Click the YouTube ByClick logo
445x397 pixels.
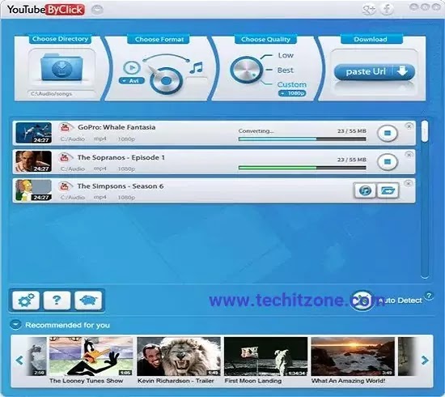tap(45, 10)
